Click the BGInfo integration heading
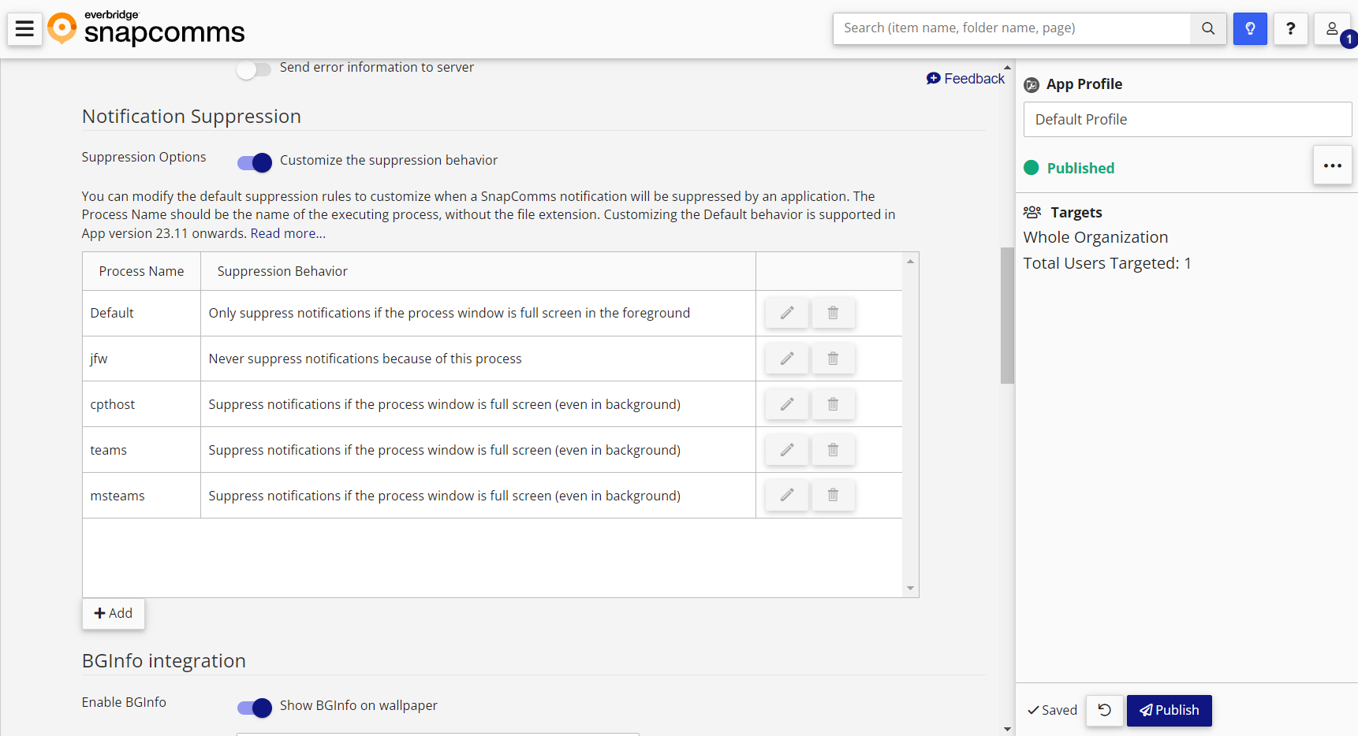Viewport: 1358px width, 736px height. [x=164, y=661]
